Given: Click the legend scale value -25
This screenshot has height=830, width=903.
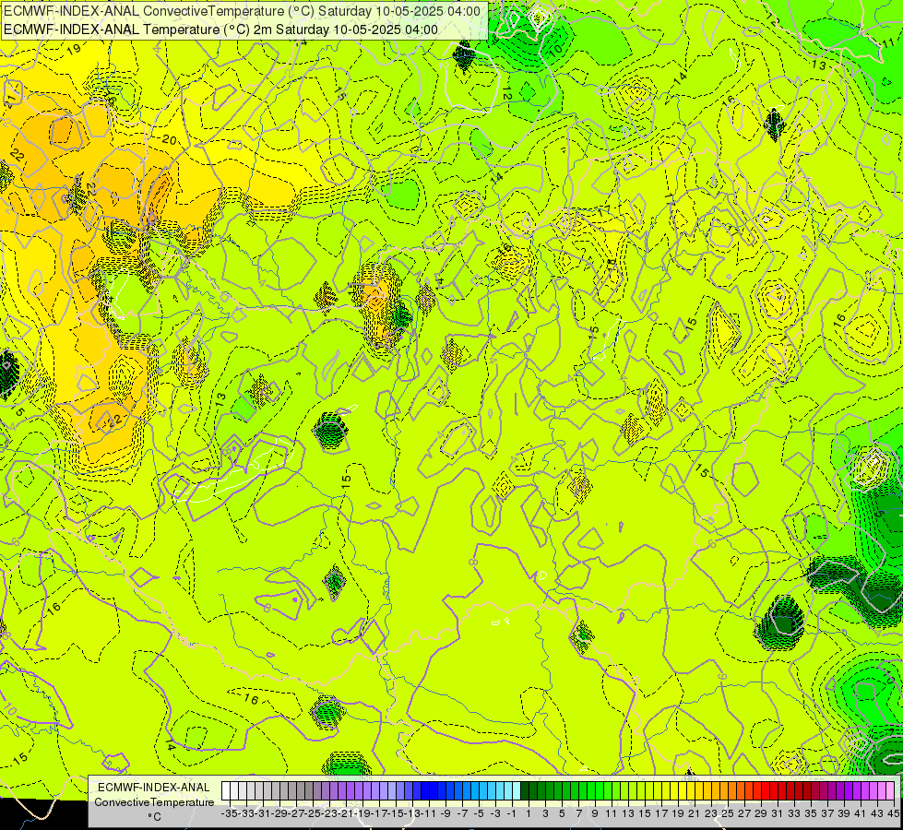Looking at the screenshot, I should 314,814.
